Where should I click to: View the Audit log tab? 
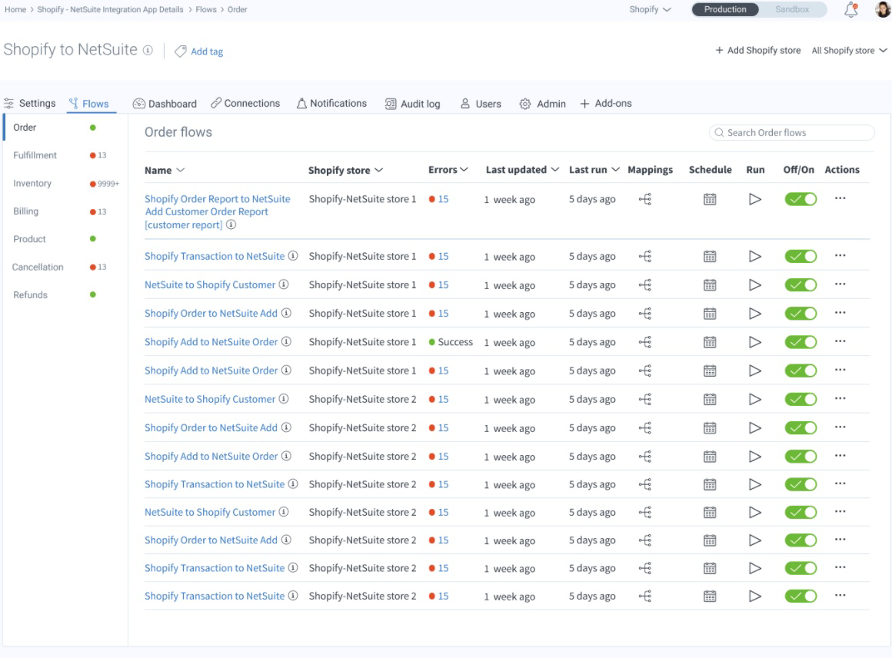(412, 104)
